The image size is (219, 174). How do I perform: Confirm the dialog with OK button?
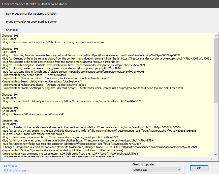(x=199, y=168)
